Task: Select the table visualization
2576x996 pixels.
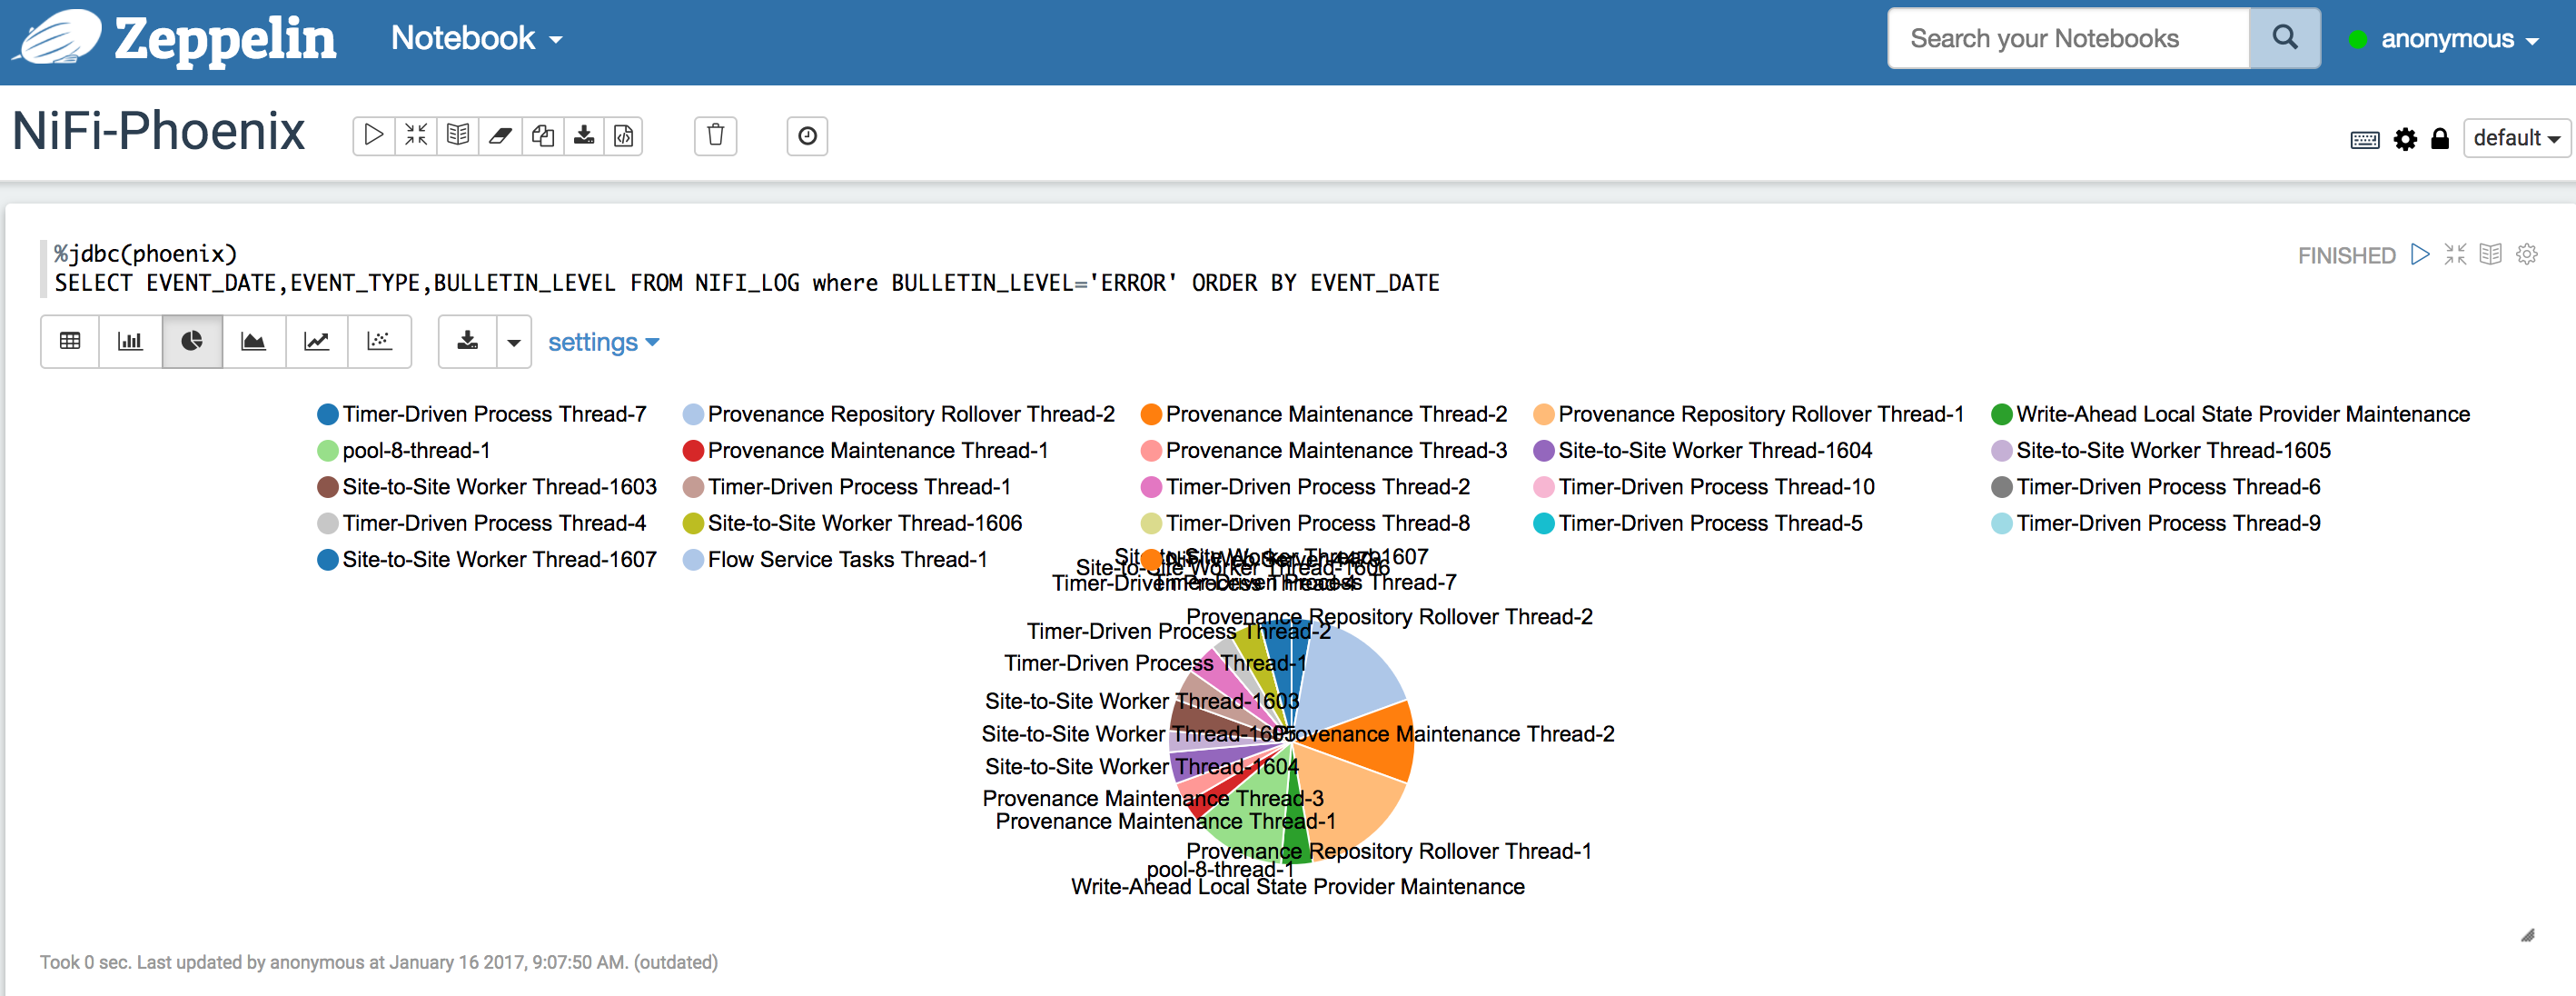Action: coord(69,341)
